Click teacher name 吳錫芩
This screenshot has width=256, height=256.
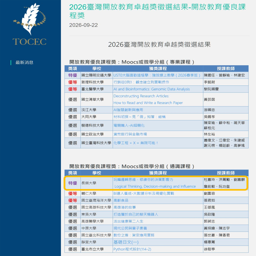(x=209, y=117)
